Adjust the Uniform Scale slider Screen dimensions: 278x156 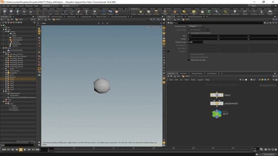click(x=240, y=42)
